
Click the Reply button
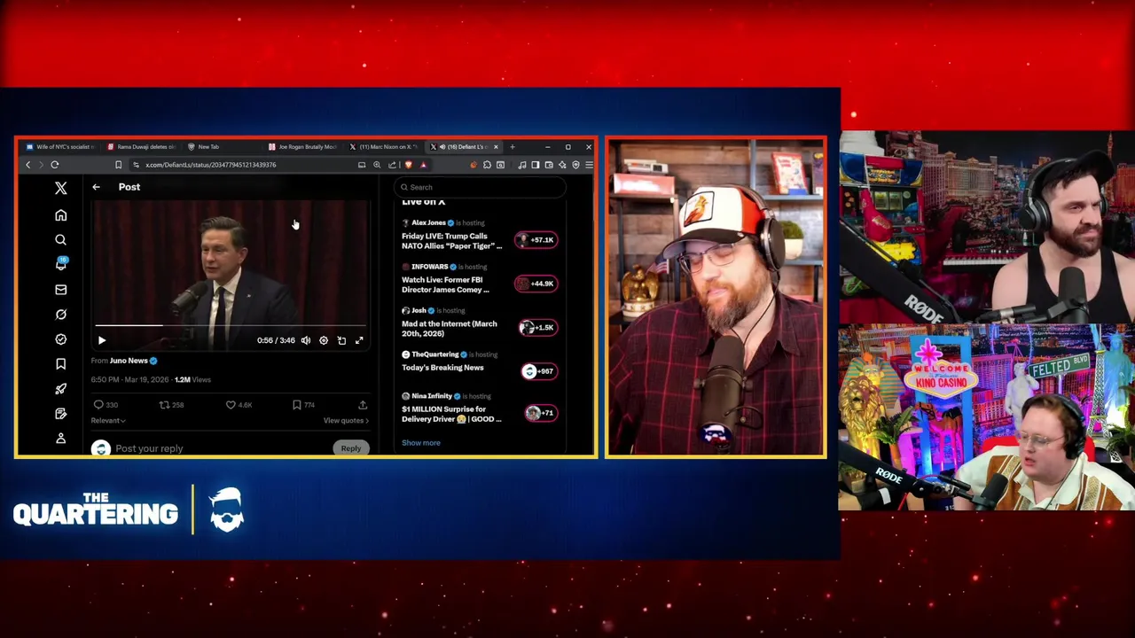[x=351, y=448]
